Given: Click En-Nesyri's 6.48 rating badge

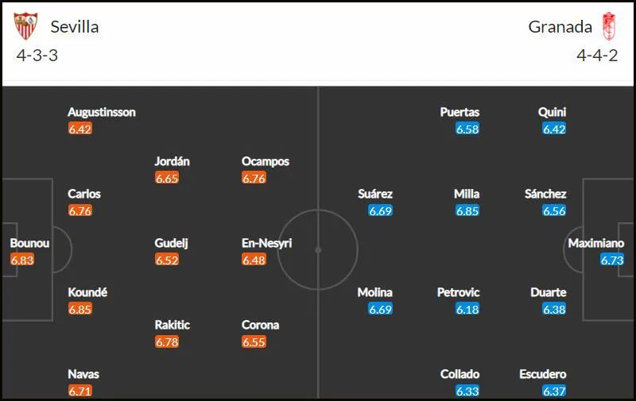Looking at the screenshot, I should click(254, 260).
